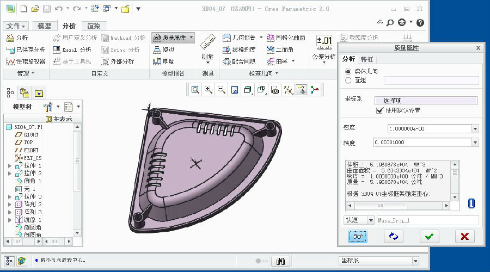Switch to the 特征 tab in dialog
Viewport: 490px width, 272px height.
click(367, 59)
